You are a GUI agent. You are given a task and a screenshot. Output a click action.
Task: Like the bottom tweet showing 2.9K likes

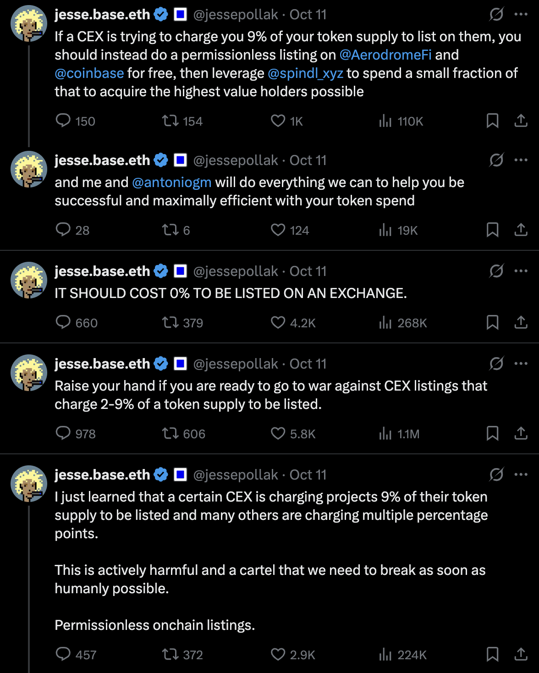278,655
